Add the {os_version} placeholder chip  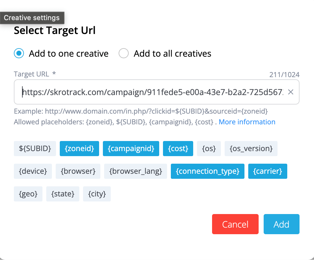(x=251, y=149)
